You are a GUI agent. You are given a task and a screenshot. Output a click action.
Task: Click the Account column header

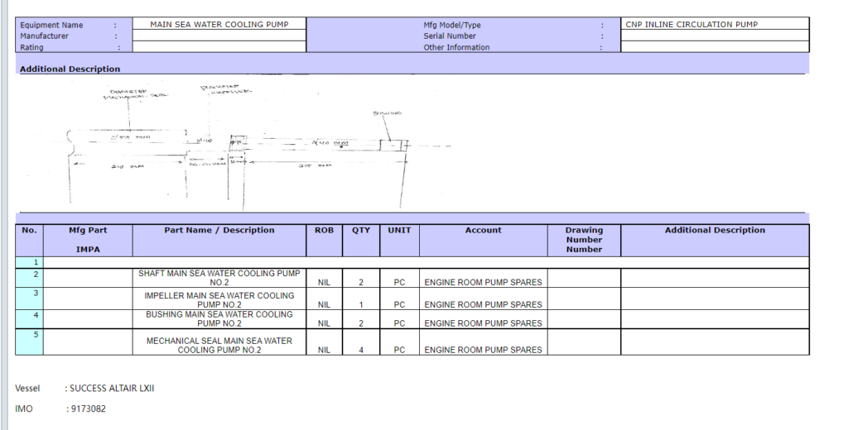coord(483,231)
